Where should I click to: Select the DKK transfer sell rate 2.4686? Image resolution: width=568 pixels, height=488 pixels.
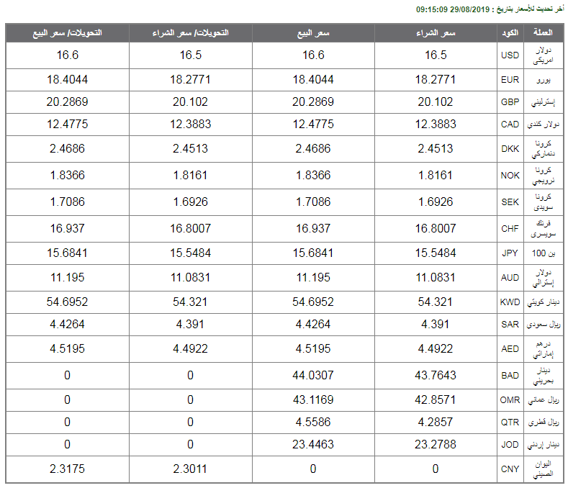[x=68, y=148]
